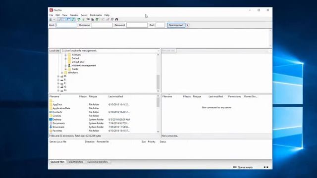Expand the Default folder tree node

tap(65, 58)
